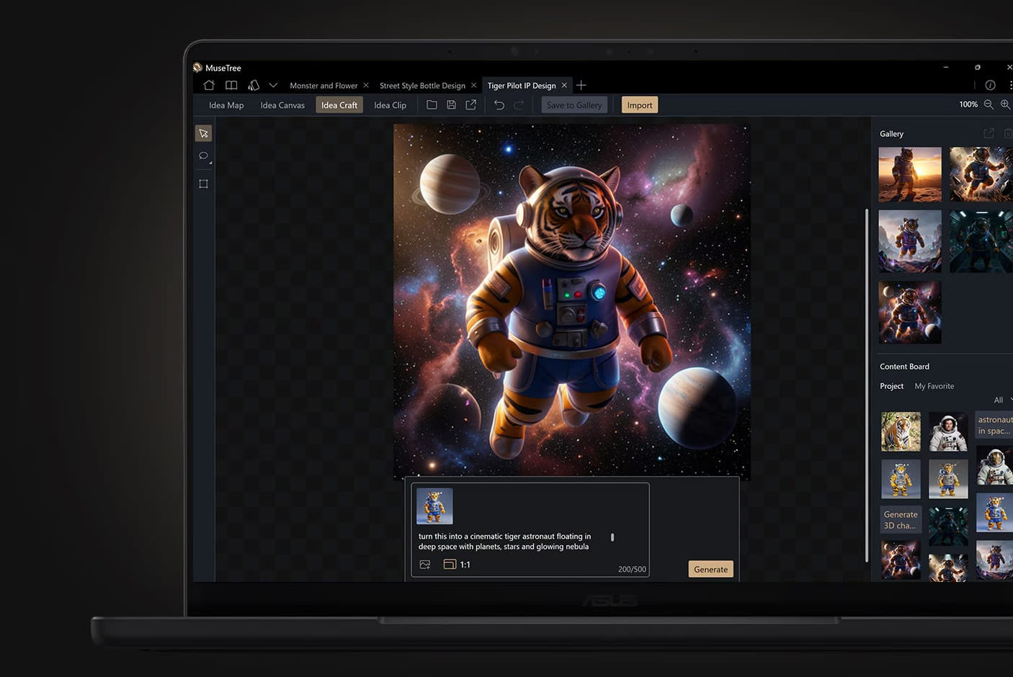This screenshot has width=1013, height=677.
Task: Click into the prompt text field
Action: click(504, 542)
